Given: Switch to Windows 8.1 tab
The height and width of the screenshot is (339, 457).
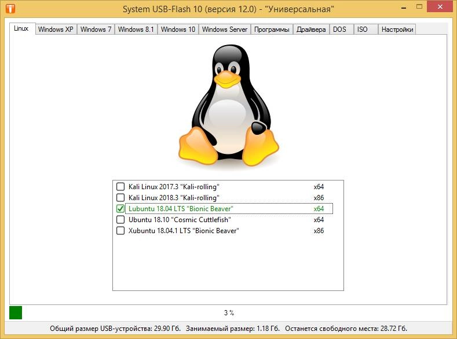Looking at the screenshot, I should click(136, 30).
